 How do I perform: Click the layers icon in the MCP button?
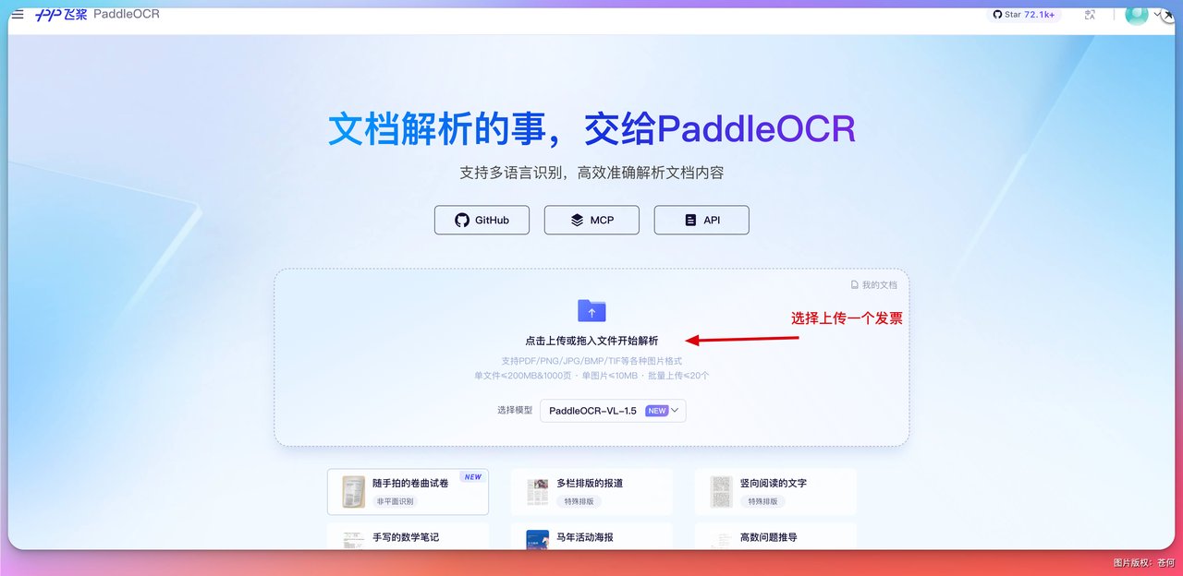click(577, 220)
